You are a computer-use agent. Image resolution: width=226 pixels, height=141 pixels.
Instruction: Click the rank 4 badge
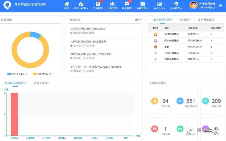coord(155,53)
